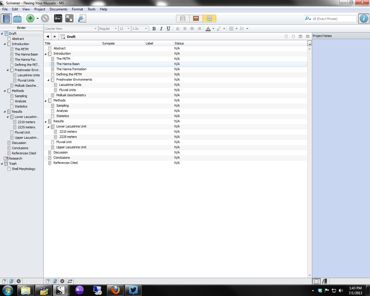Open the Inspector info icon
Image resolution: width=370 pixels, height=296 pixels.
pyautogui.click(x=364, y=18)
